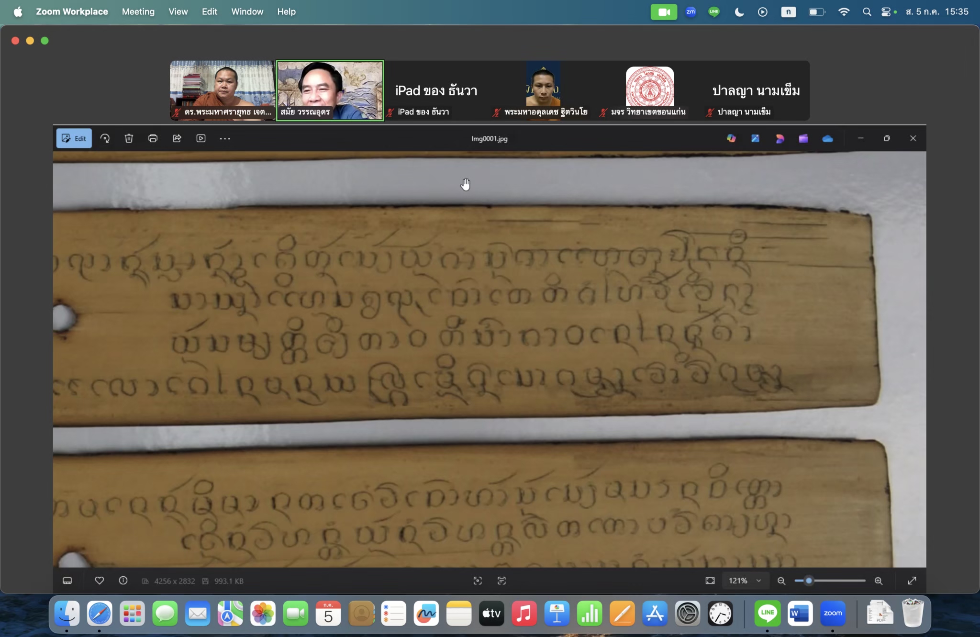Click the fit to window button
Screen dimensions: 980x637
tap(710, 581)
